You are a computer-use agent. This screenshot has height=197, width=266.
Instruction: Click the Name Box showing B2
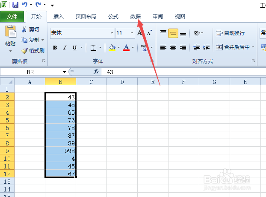coord(30,72)
